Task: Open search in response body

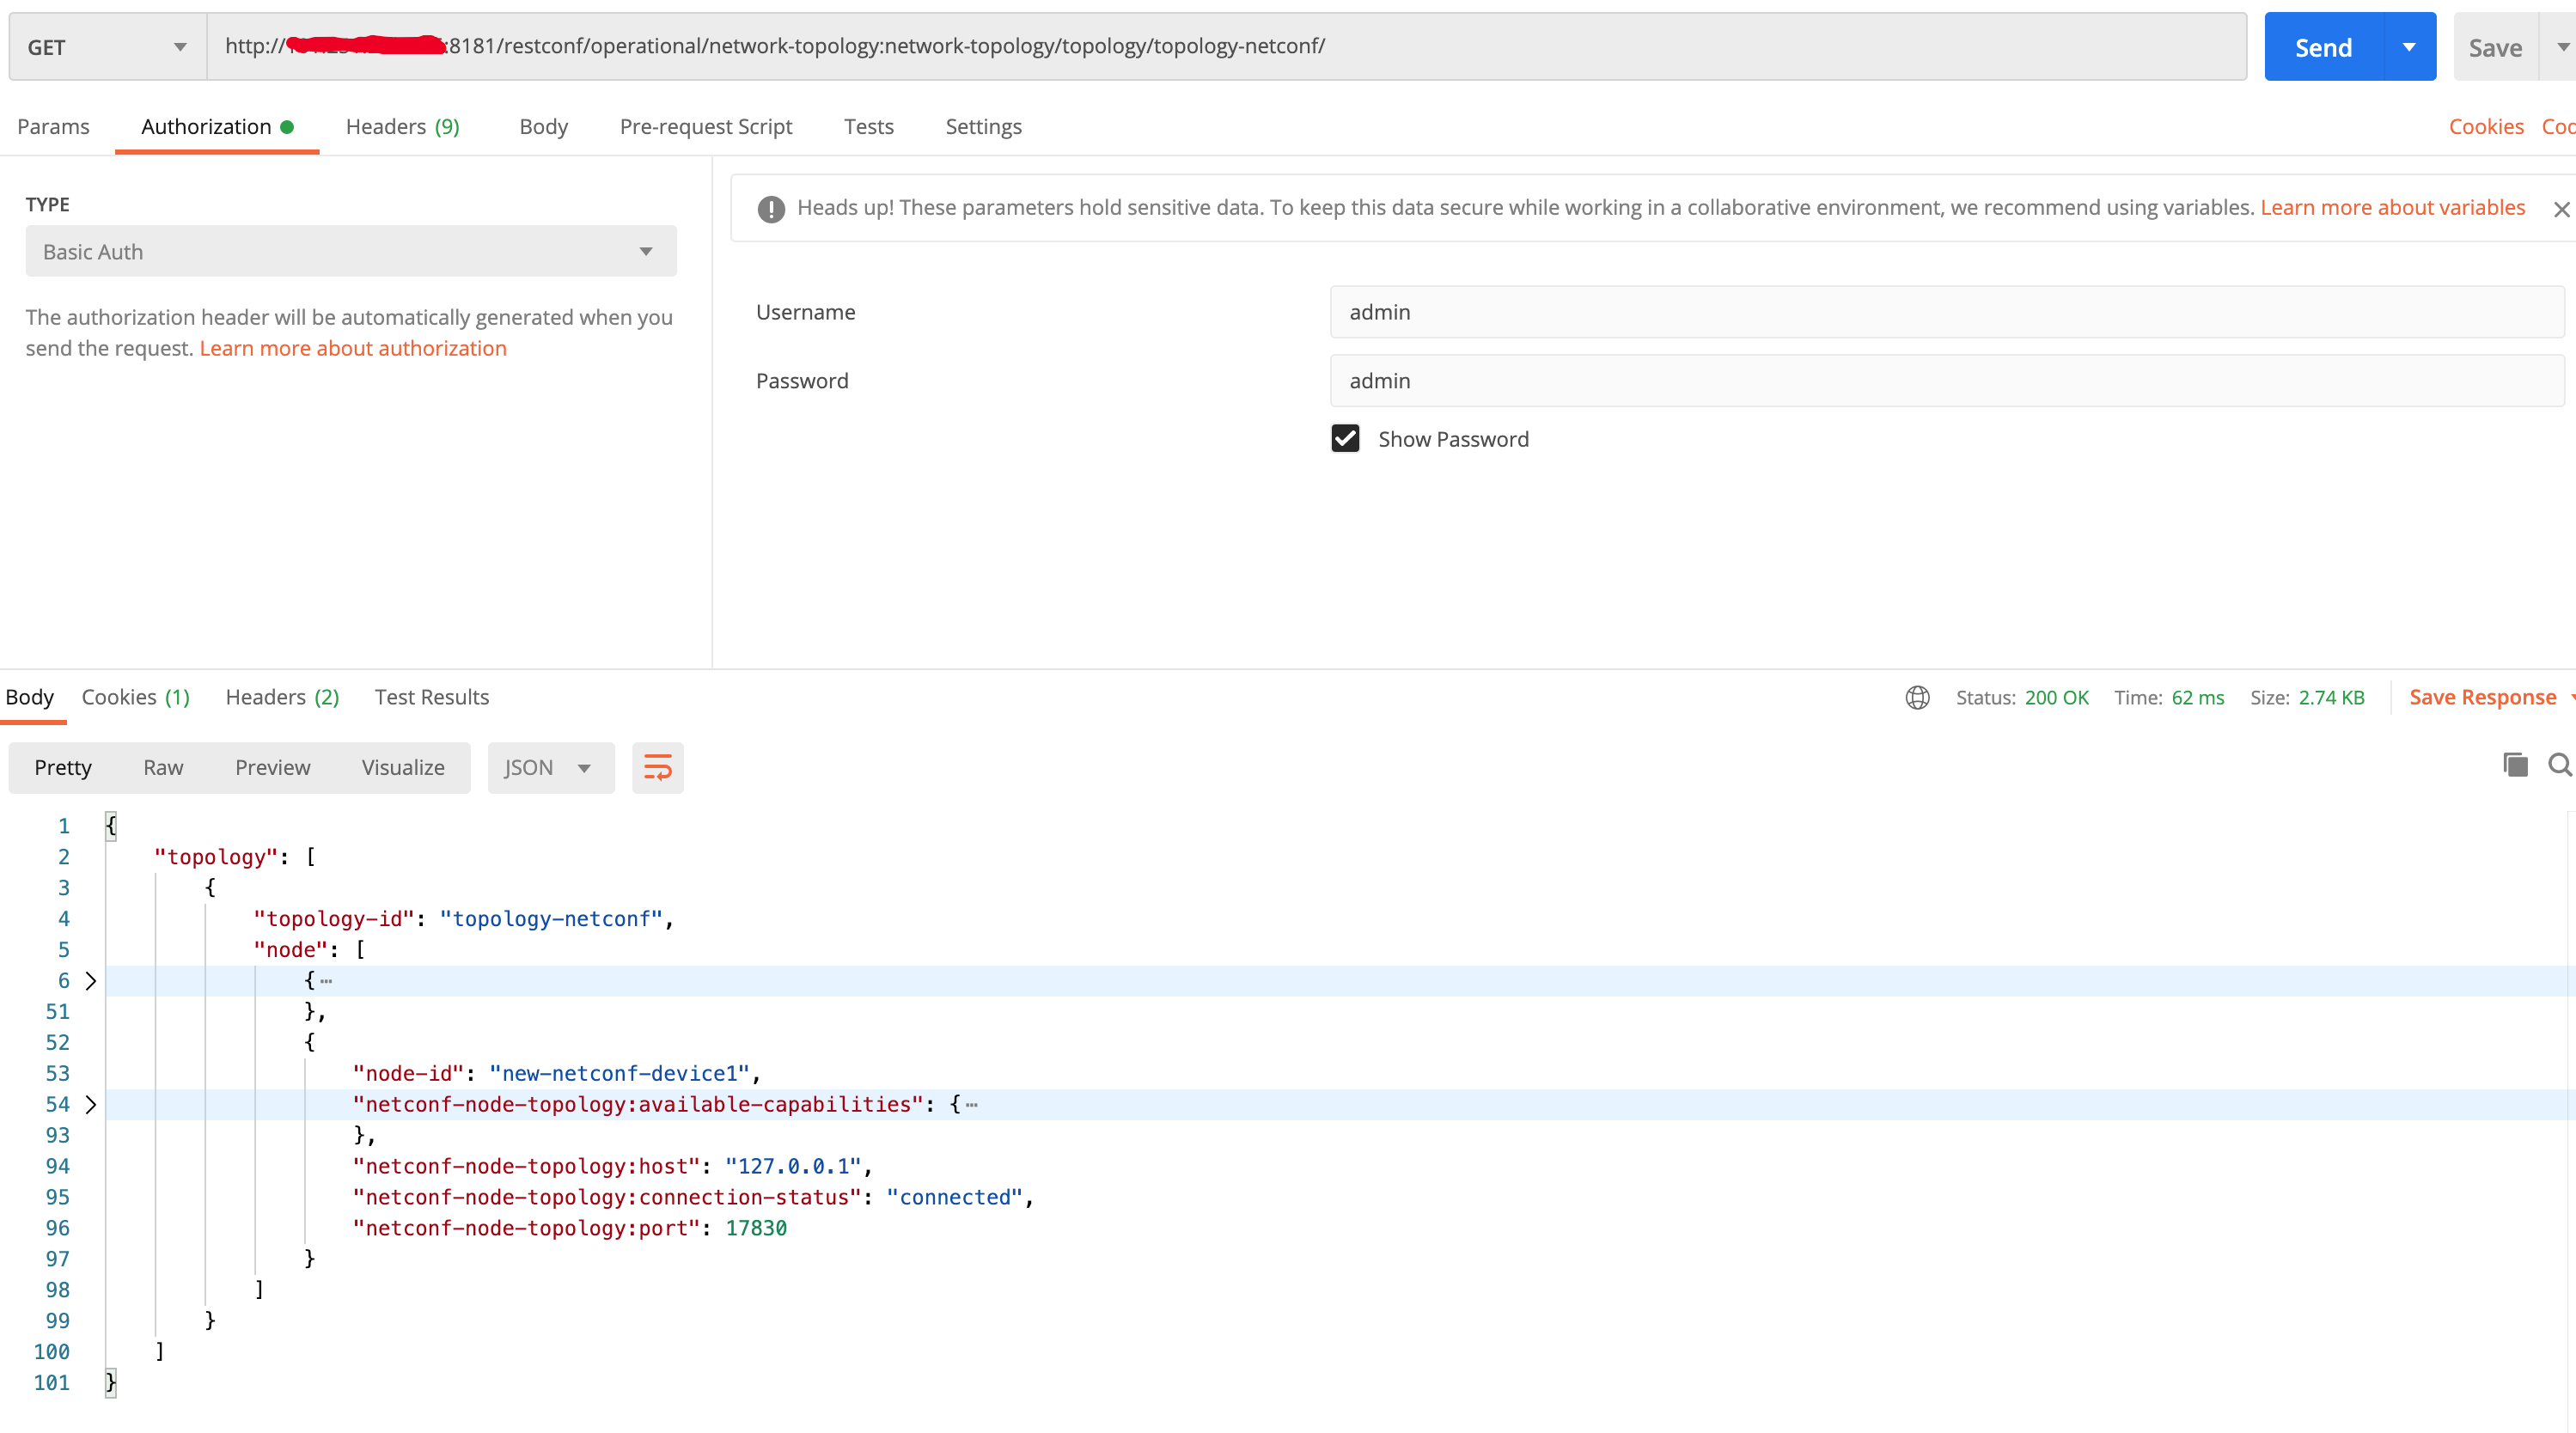Action: pos(2559,765)
